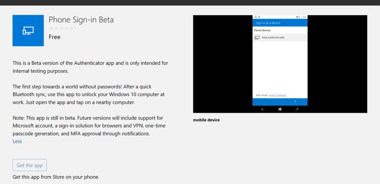Viewport: 380px width, 184px height.
Task: Click the computer icon beside YOUR COMPUTER HERE
Action: [x=257, y=37]
